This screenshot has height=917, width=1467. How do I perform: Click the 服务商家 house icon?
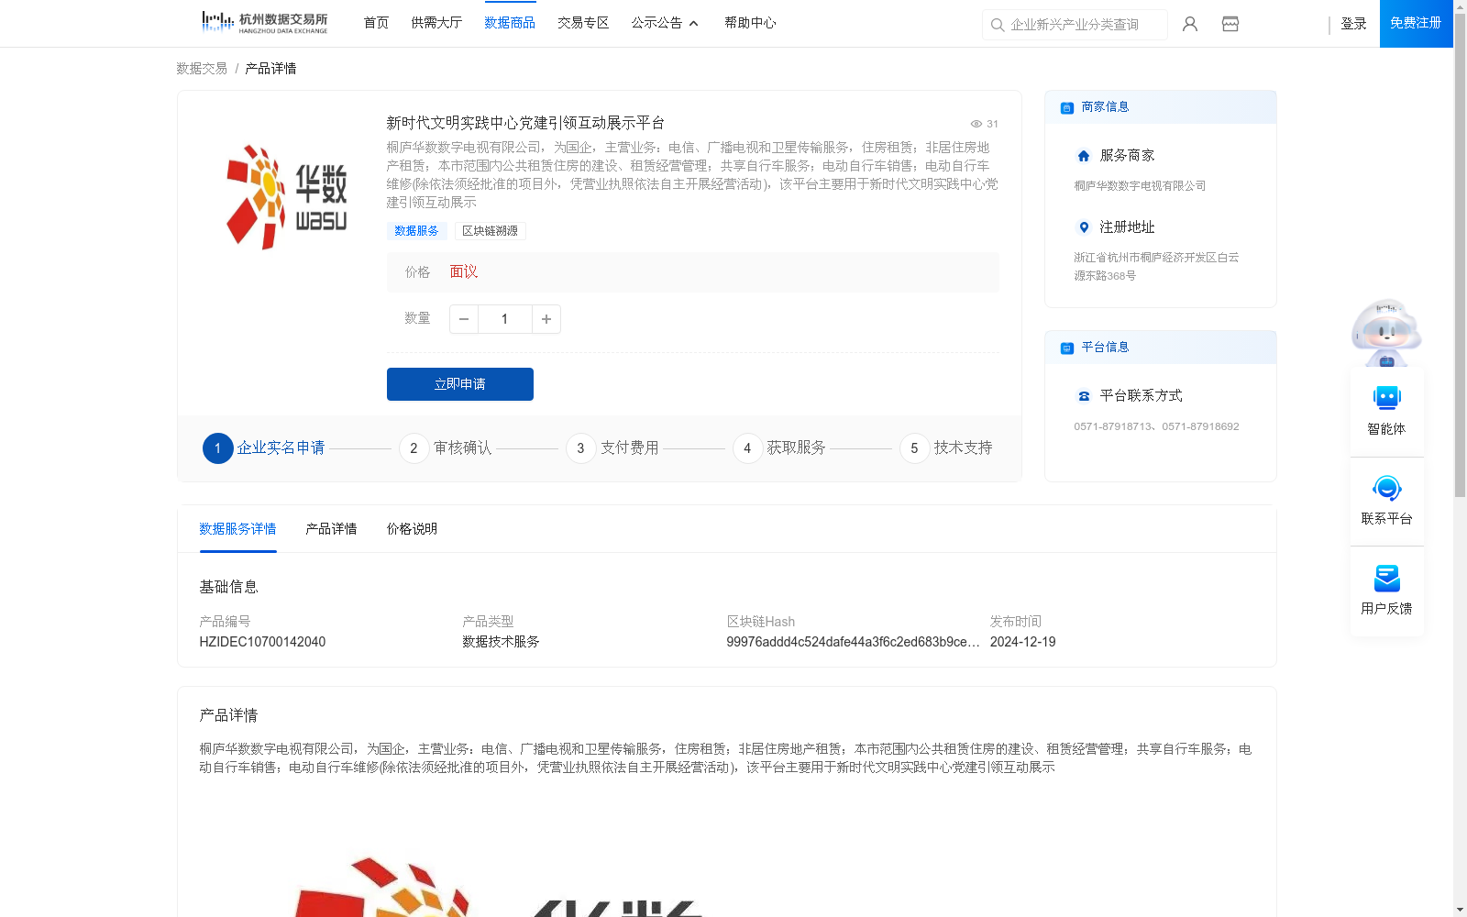[1084, 156]
